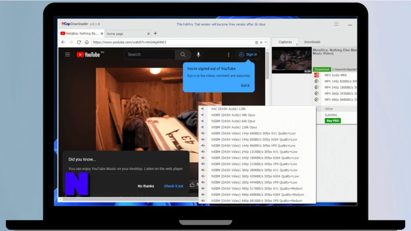Image resolution: width=411 pixels, height=231 pixels.
Task: Open the home page via the house icon
Action: click(87, 42)
